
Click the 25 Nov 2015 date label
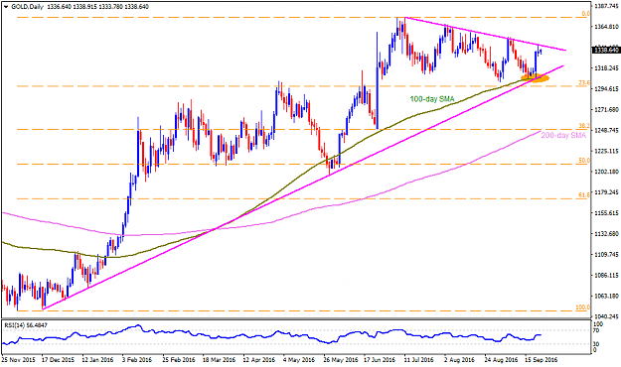point(18,360)
